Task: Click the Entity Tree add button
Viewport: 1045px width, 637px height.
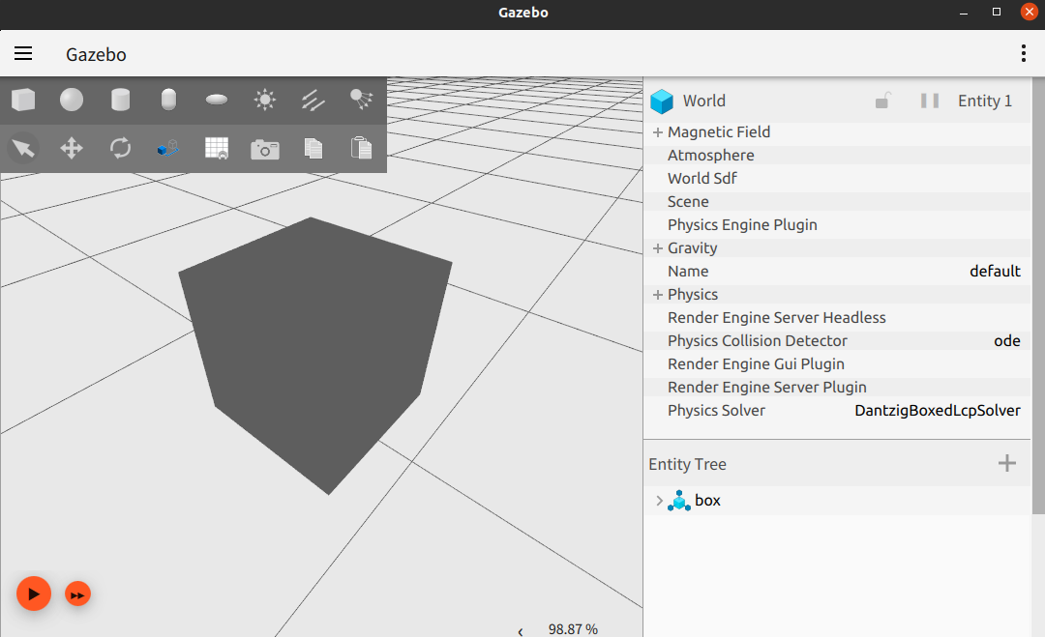Action: [1007, 463]
